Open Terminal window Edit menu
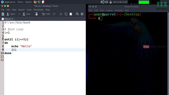Viewport: 169px width, 95px height. [96, 10]
